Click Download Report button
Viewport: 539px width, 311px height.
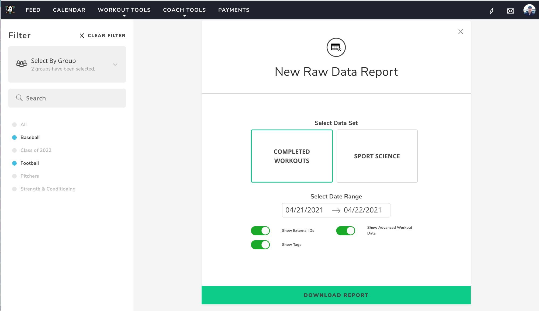pyautogui.click(x=336, y=295)
